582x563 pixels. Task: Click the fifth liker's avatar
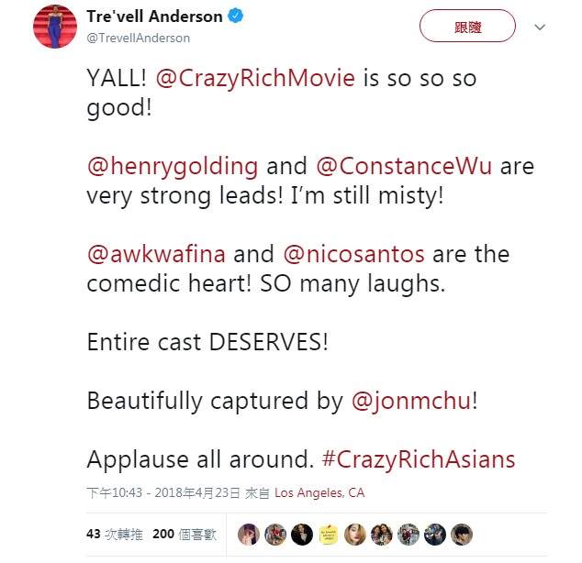pyautogui.click(x=354, y=534)
